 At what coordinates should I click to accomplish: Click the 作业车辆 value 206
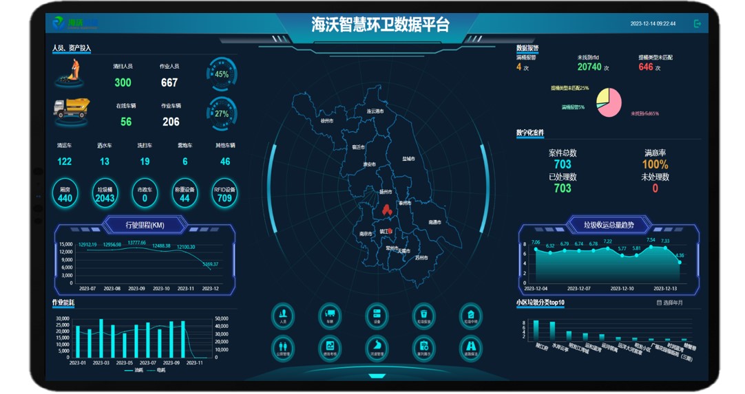pyautogui.click(x=171, y=122)
